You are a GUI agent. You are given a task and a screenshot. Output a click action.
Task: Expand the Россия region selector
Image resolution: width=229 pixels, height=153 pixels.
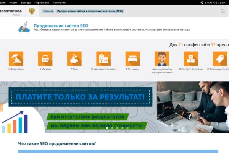(x=16, y=15)
